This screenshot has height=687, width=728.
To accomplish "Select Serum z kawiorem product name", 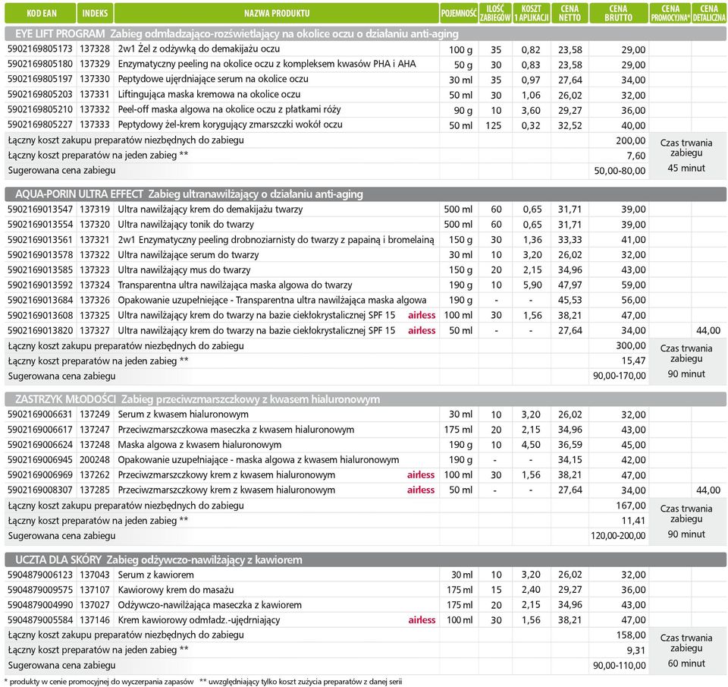I will coord(155,575).
